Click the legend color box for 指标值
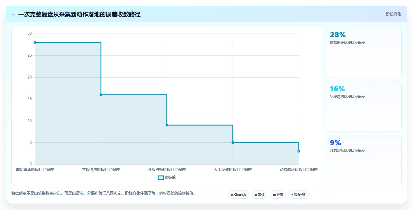This screenshot has height=210, width=413. 161,177
